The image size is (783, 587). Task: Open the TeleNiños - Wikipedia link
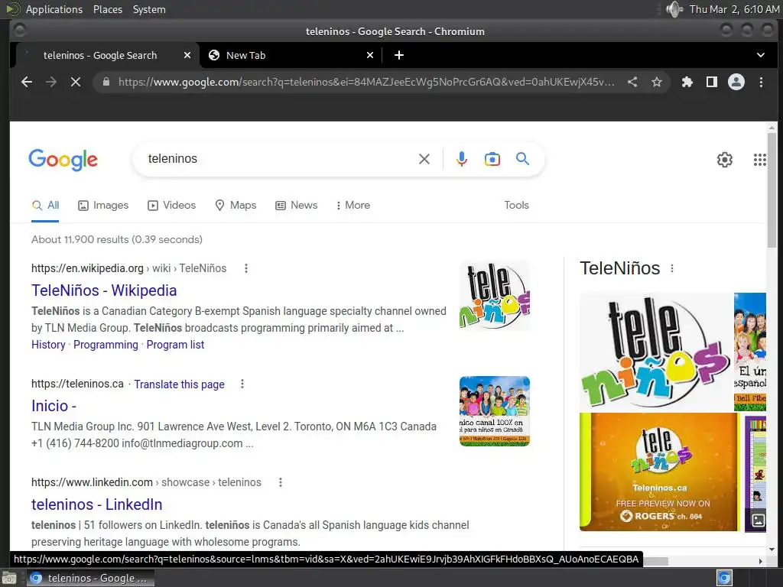point(104,290)
